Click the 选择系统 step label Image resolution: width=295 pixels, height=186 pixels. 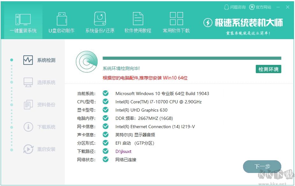point(46,82)
